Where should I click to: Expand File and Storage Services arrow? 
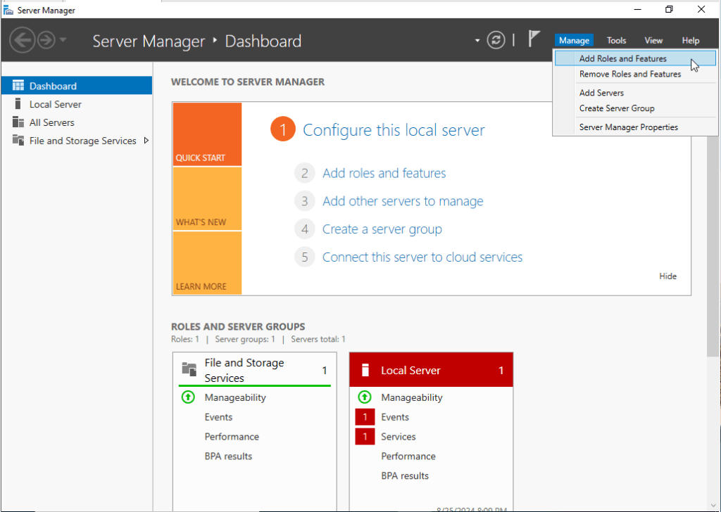tap(146, 141)
